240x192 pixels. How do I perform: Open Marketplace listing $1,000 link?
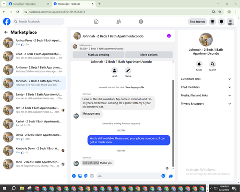[101, 48]
